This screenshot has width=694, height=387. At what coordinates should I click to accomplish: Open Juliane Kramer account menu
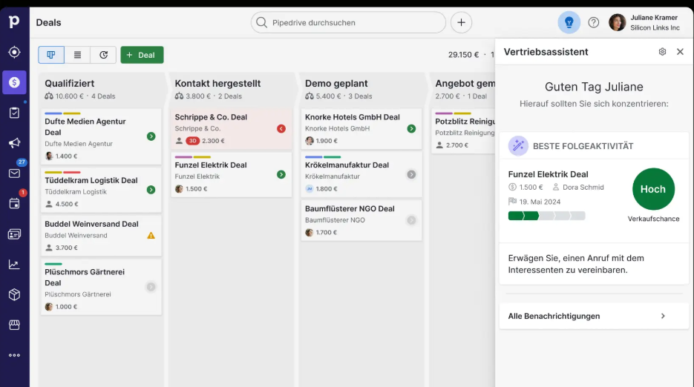coord(644,22)
